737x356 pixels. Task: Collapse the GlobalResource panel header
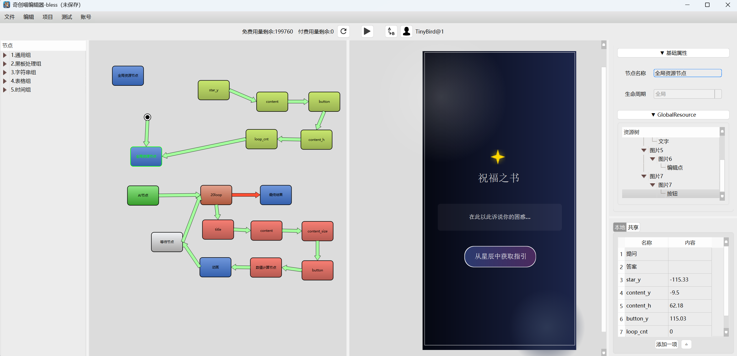(x=673, y=115)
